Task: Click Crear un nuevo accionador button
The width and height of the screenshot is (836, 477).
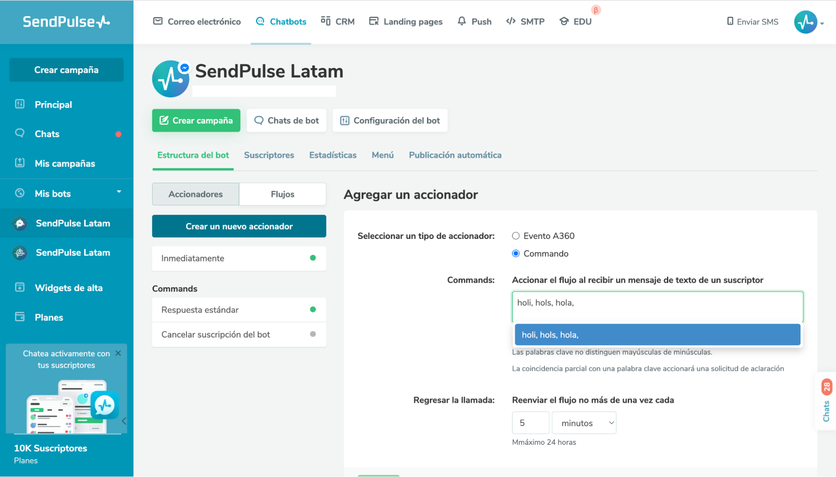Action: (239, 226)
